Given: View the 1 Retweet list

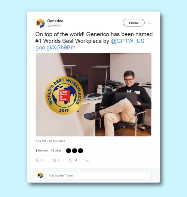Looking at the screenshot, I should click(42, 150).
